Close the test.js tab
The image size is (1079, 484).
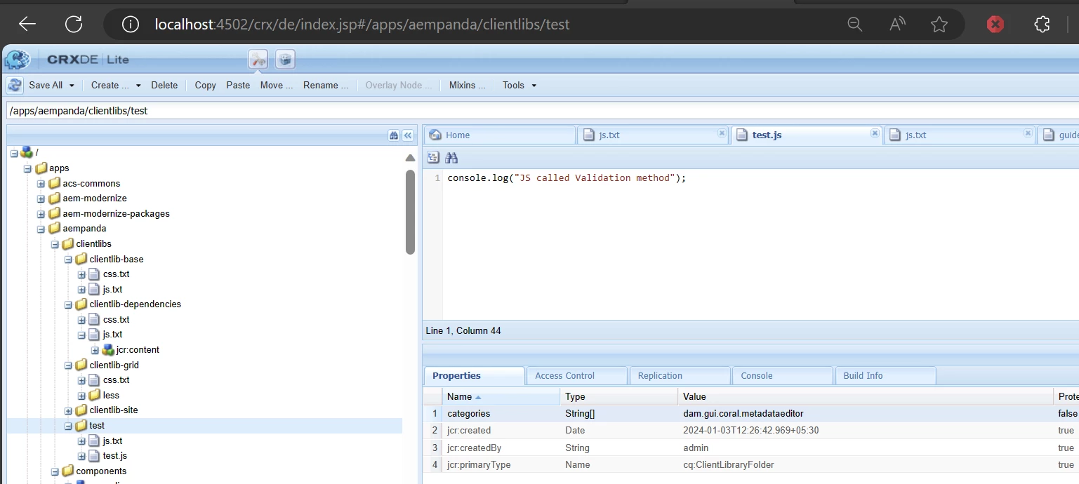click(875, 133)
